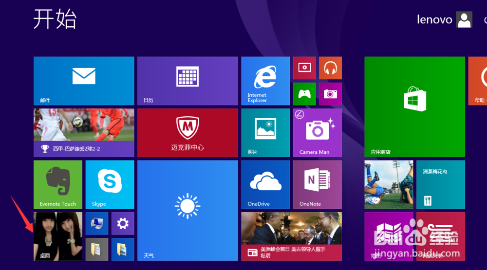Open the 日历 Calendar tile
487x270 pixels.
pos(187,81)
